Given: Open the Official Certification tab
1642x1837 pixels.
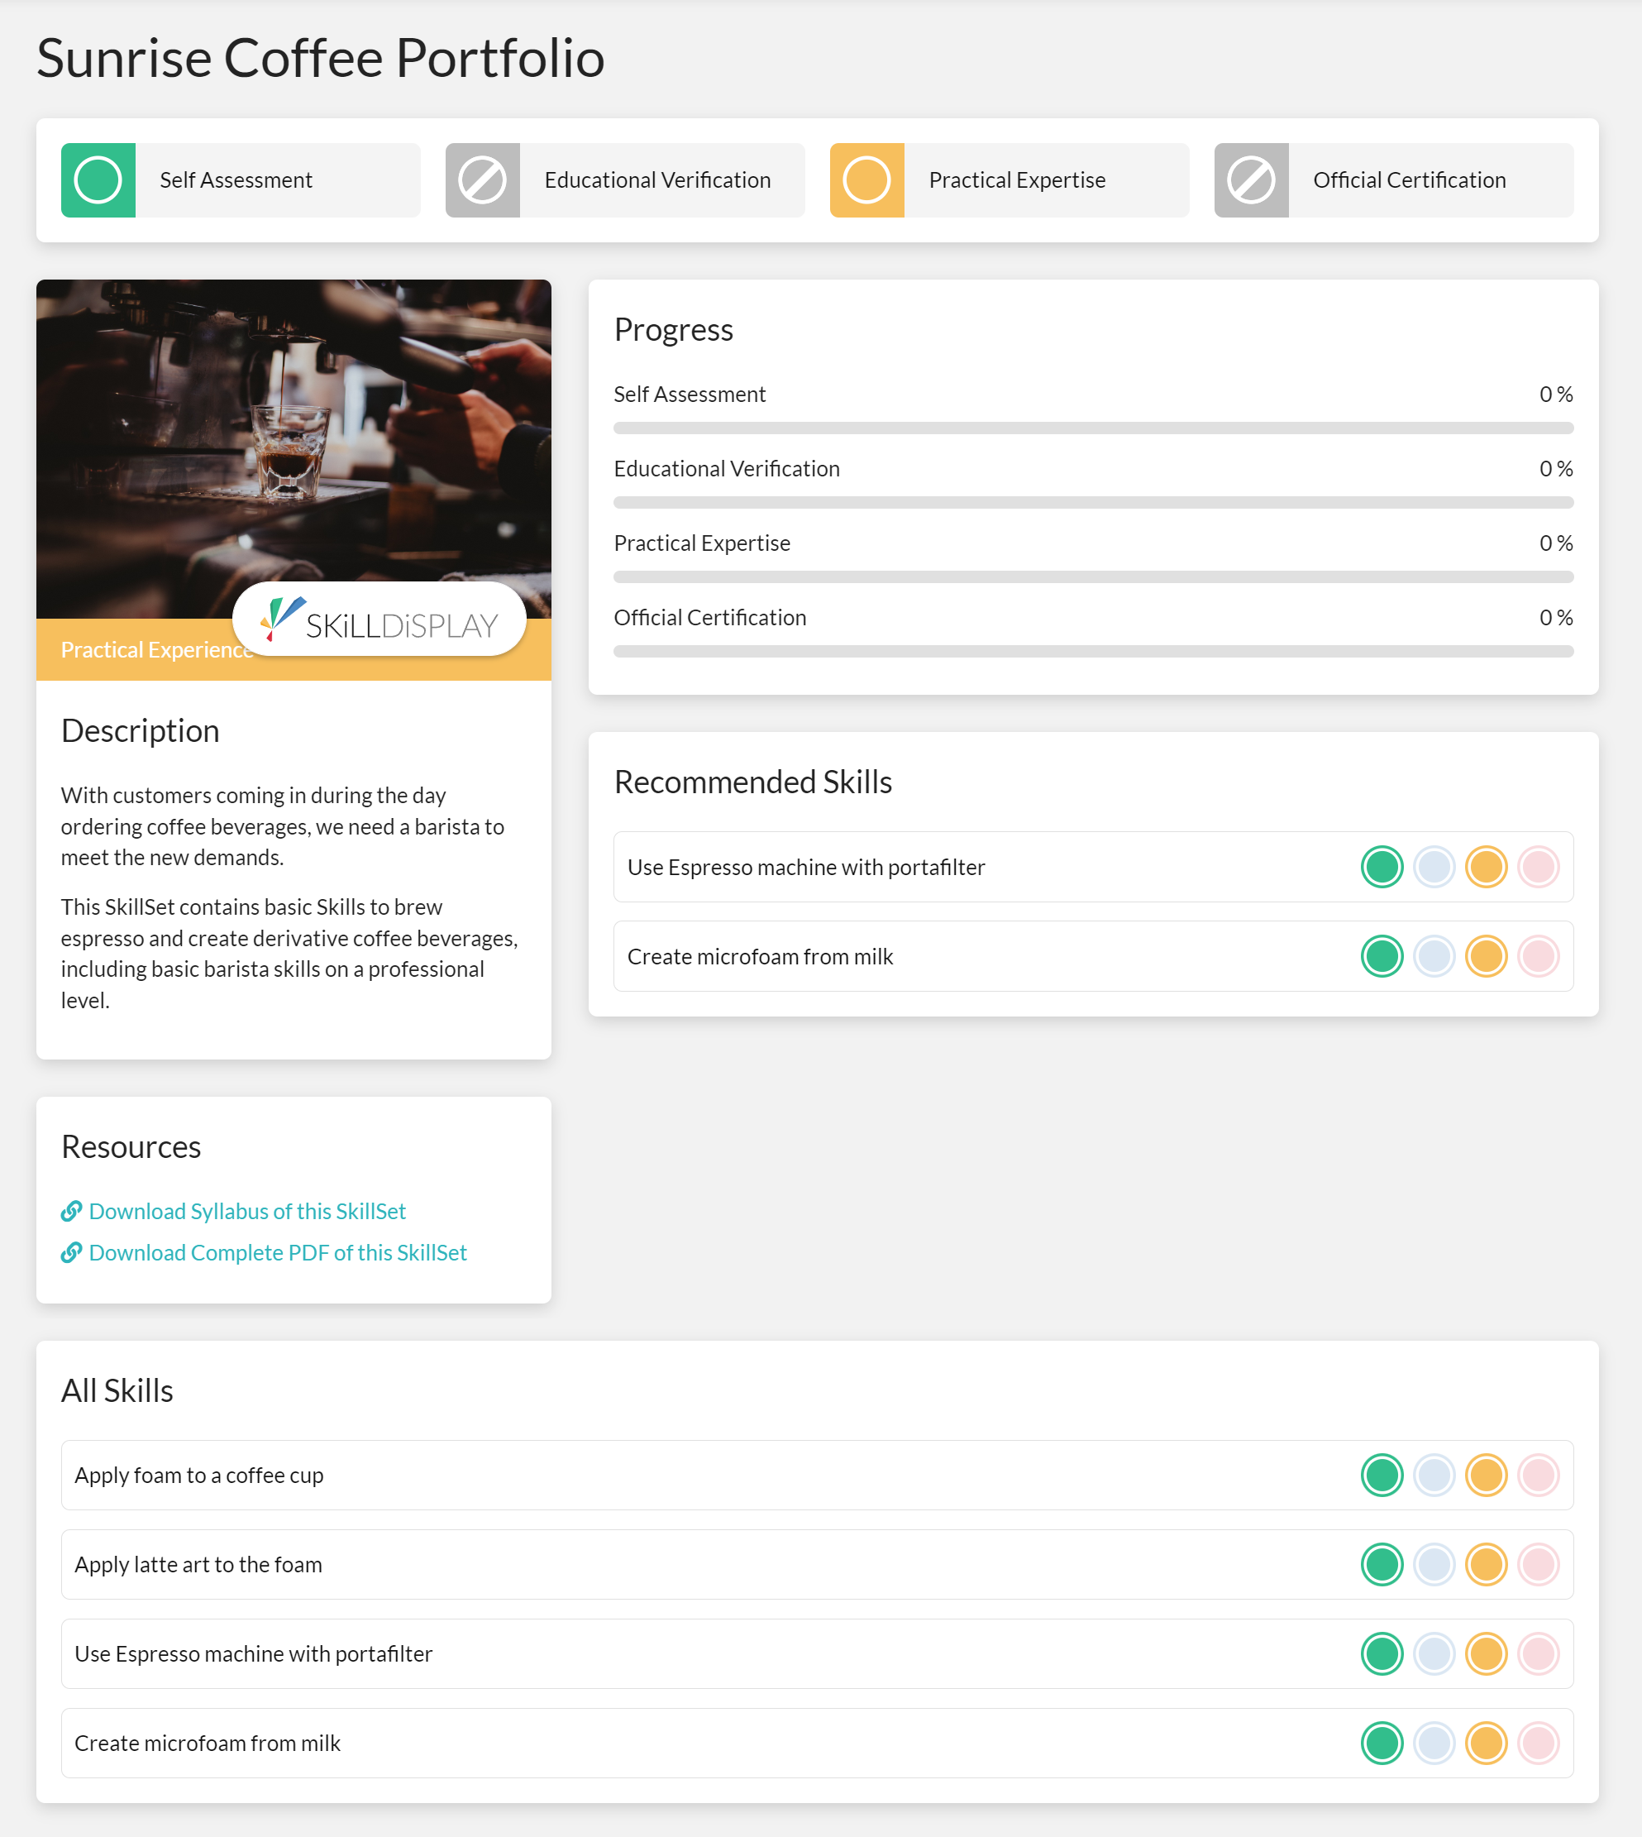Looking at the screenshot, I should coord(1394,179).
